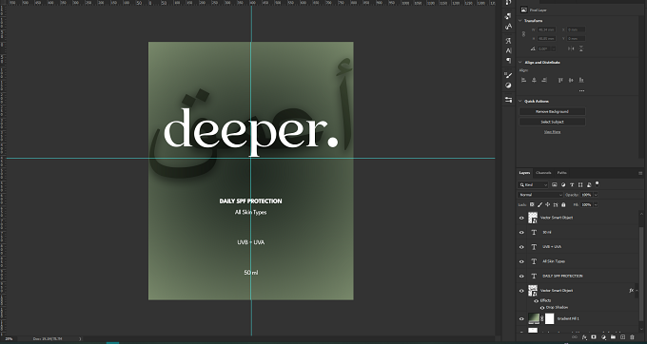Screen dimensions: 647x344
Task: Align right edges in Align section
Action: 544,80
